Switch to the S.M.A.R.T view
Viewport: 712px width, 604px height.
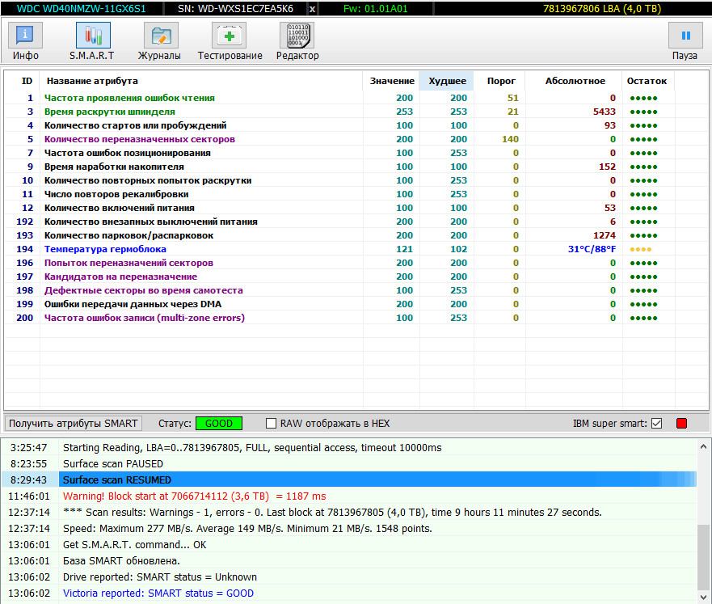91,41
